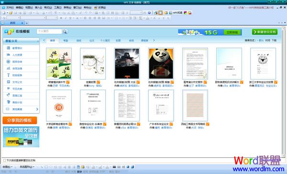Open the panda 功夫熊猫2封面 熊猫 thumbnail
Viewport: 287px width, 174px height.
point(161,64)
